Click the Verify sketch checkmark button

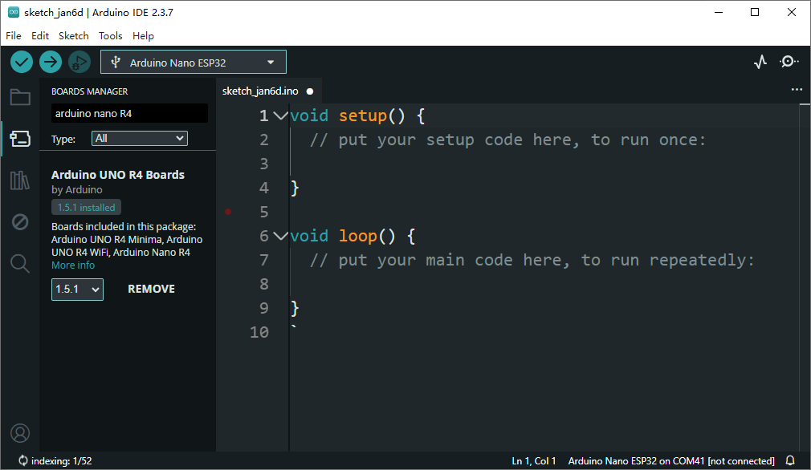coord(22,62)
